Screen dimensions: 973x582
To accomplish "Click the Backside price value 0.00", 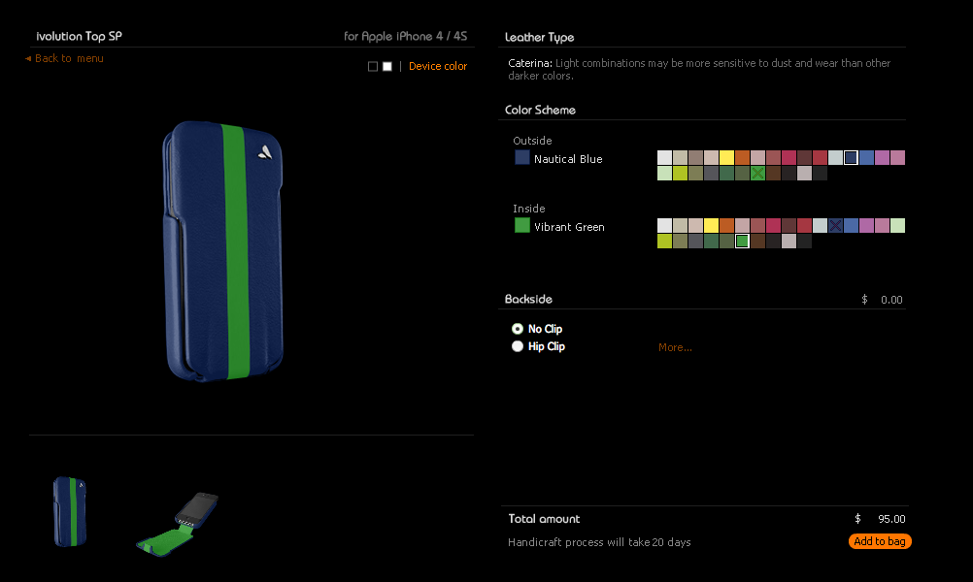I will pyautogui.click(x=891, y=300).
